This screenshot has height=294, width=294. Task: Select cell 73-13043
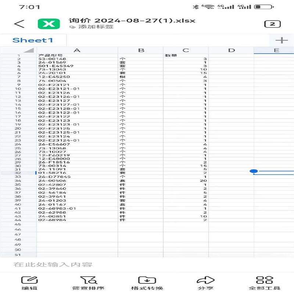click(x=77, y=69)
